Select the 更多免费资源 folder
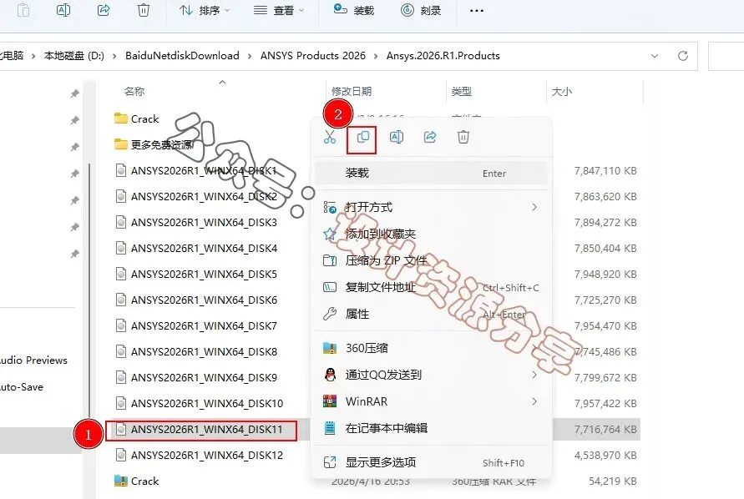The width and height of the screenshot is (744, 499). (154, 144)
